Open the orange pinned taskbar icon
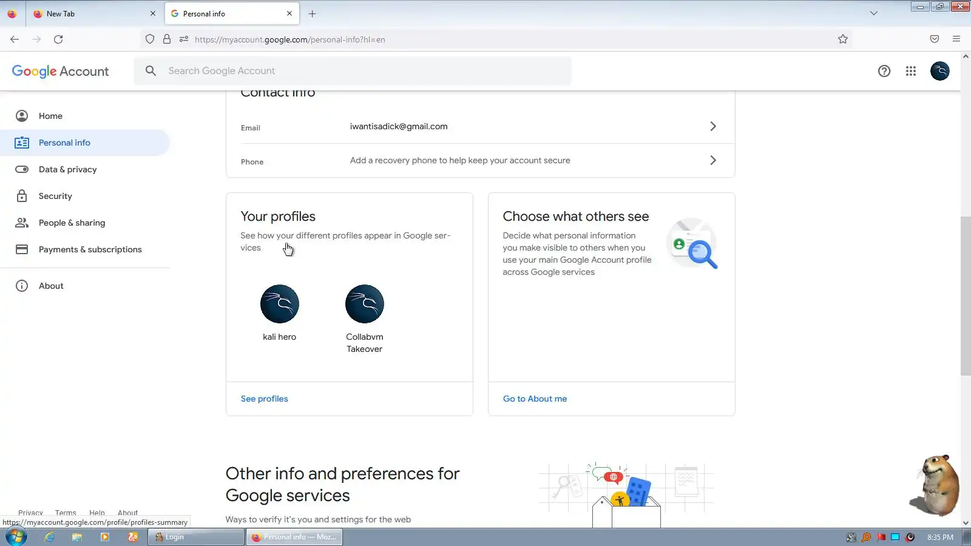This screenshot has width=971, height=546. pyautogui.click(x=133, y=537)
